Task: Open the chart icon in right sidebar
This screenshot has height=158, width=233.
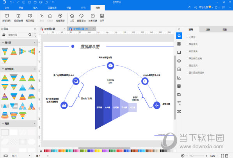Action: [x=179, y=78]
